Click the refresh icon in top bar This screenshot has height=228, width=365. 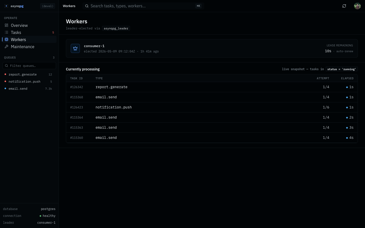pyautogui.click(x=344, y=6)
